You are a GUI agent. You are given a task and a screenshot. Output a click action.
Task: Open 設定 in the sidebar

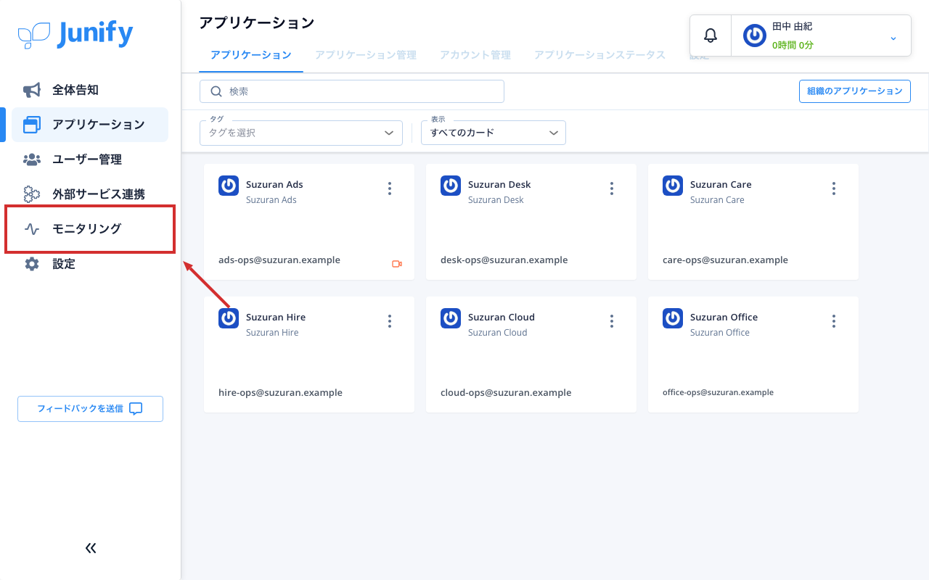(90, 264)
